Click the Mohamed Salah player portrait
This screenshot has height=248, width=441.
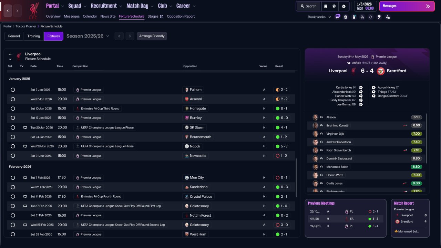point(315,167)
